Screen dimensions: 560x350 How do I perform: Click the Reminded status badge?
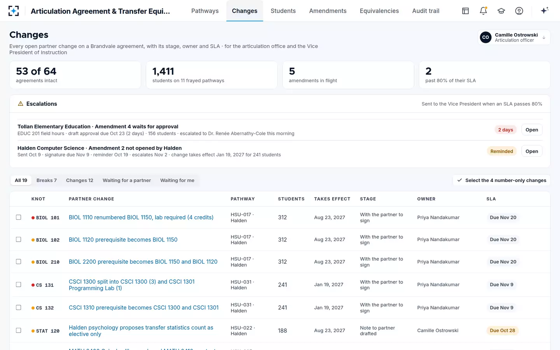tap(502, 151)
